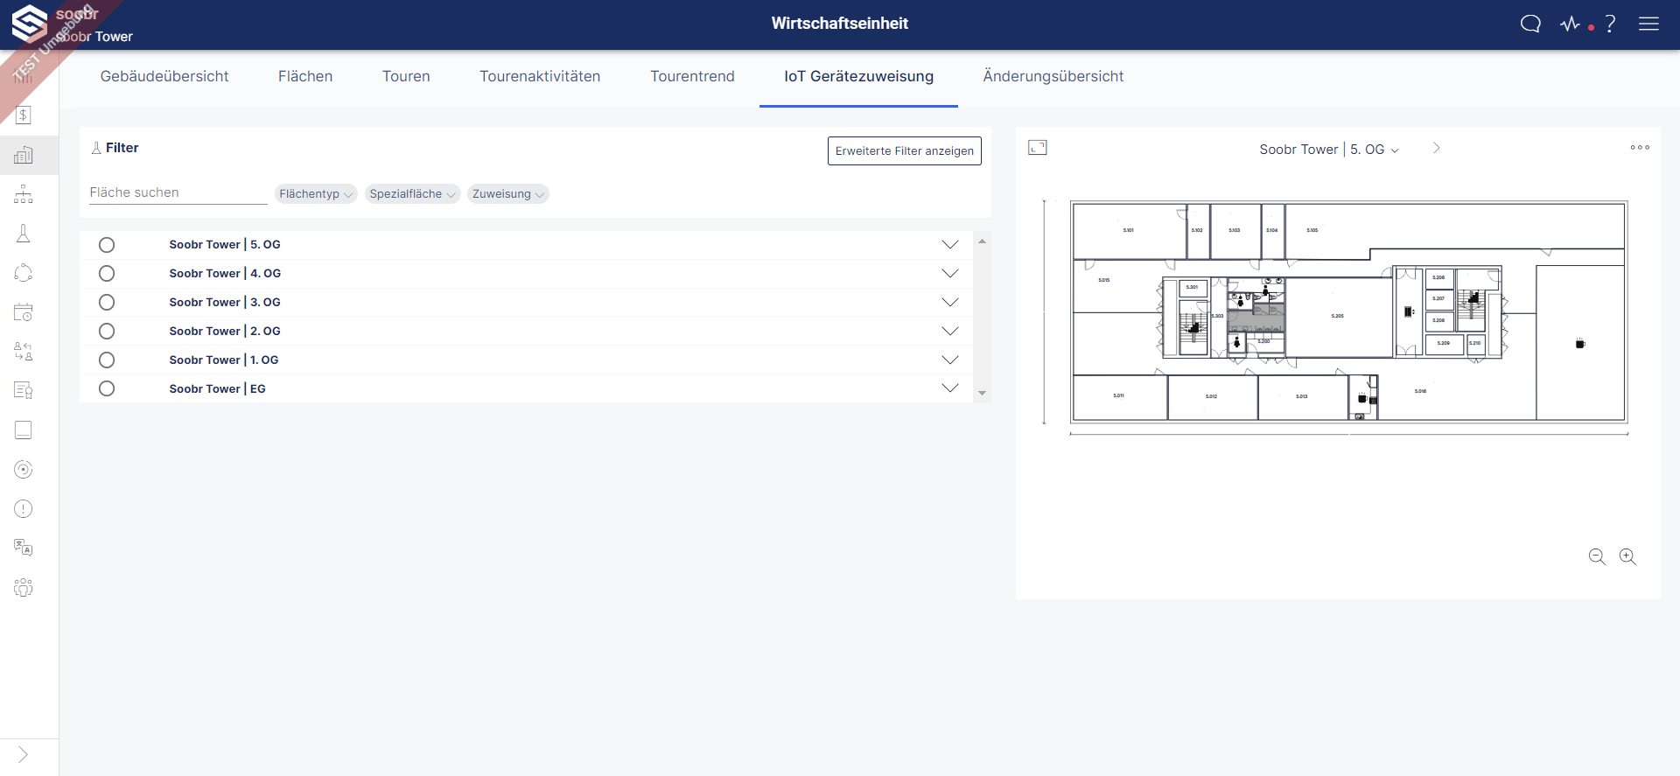
Task: Select the IoT Gerätezuweisung tab
Action: pyautogui.click(x=858, y=77)
